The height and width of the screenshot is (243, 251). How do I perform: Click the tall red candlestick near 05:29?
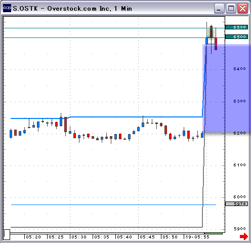[65, 125]
